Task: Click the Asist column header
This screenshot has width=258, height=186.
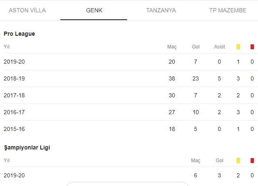Action: pos(219,47)
